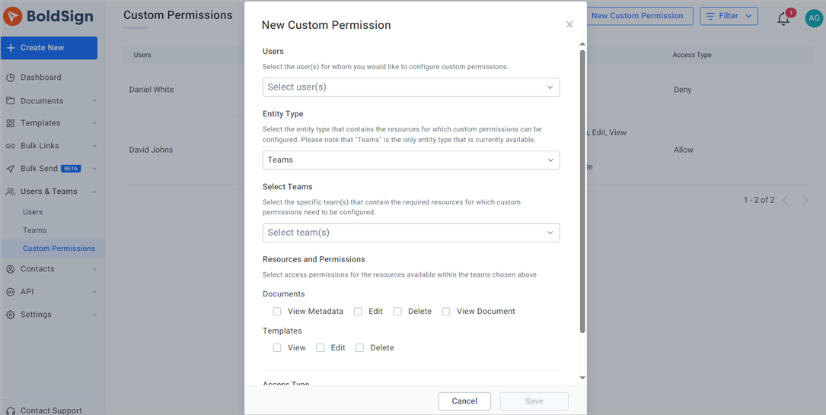Click the dialog's vertical scrollbar

click(x=582, y=190)
